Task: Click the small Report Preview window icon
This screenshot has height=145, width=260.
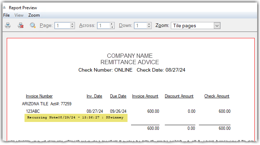Action: pos(4,7)
